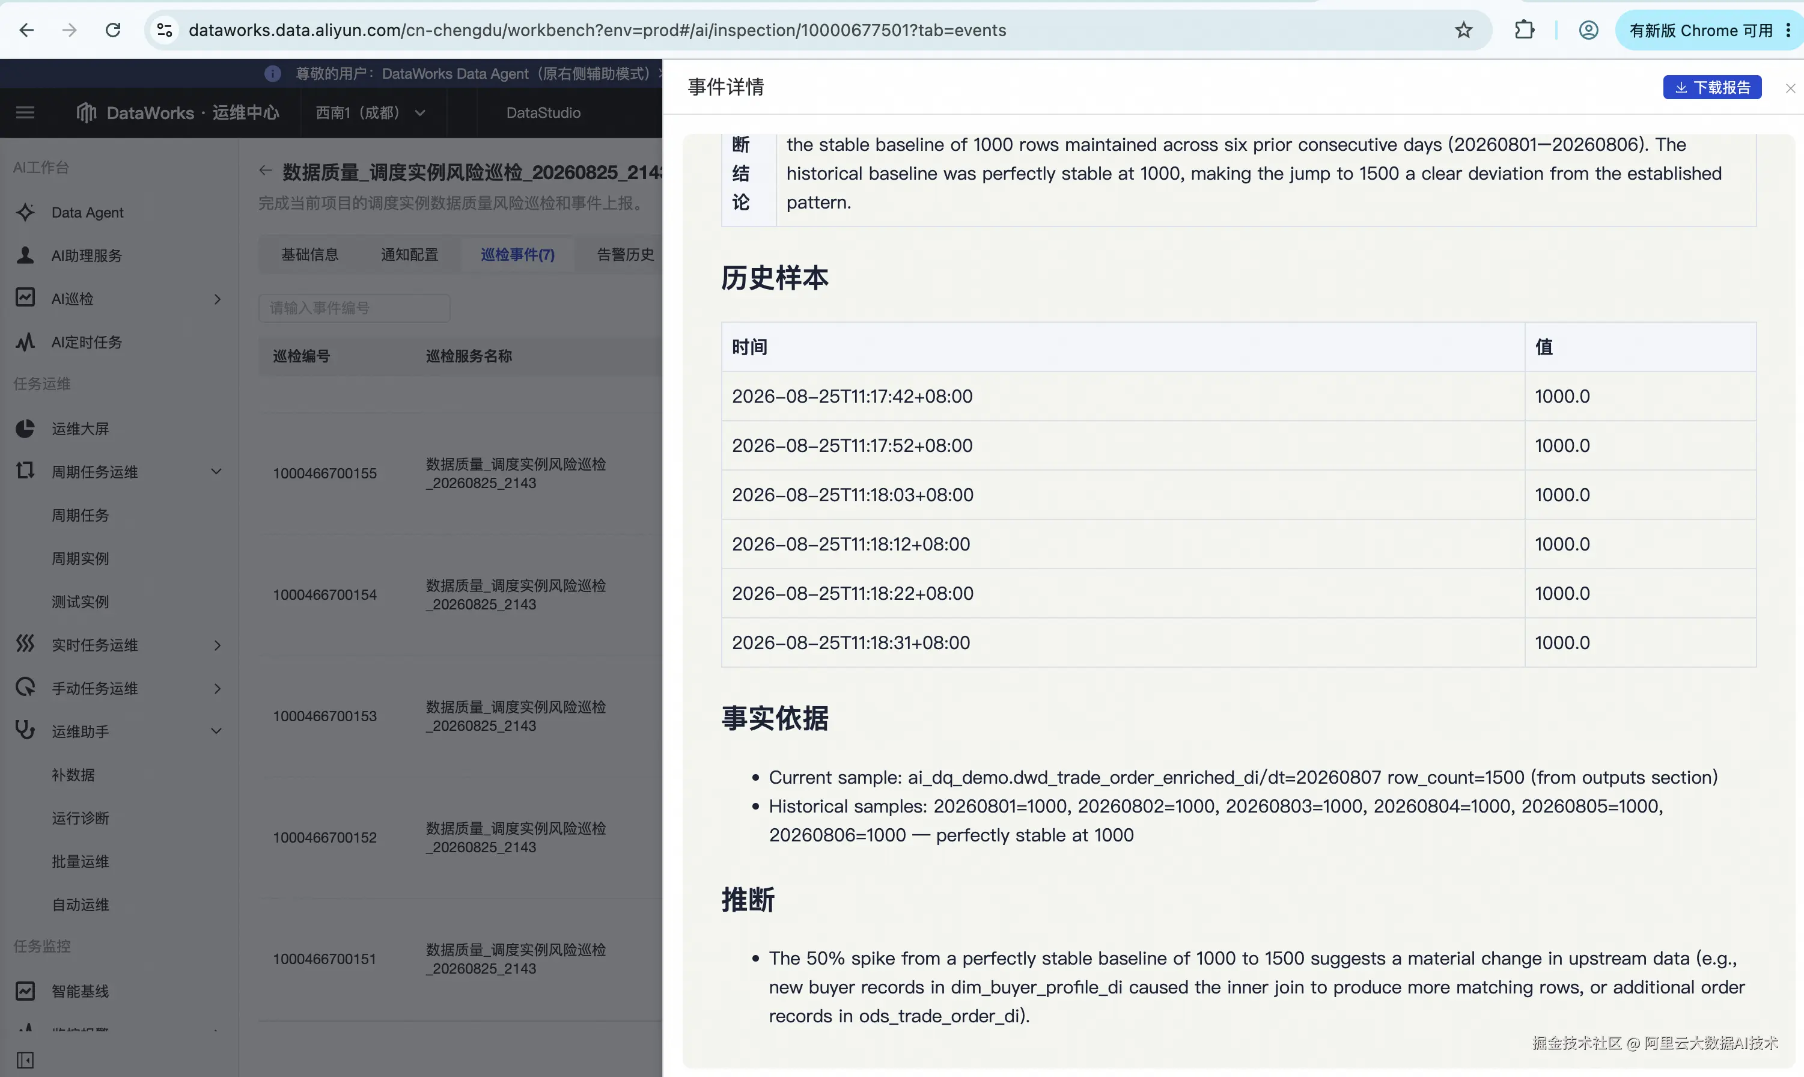The height and width of the screenshot is (1077, 1804).
Task: Open AI定时任务 in the sidebar
Action: tap(87, 341)
